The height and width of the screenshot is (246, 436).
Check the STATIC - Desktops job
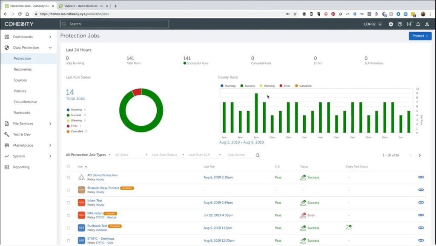69,241
